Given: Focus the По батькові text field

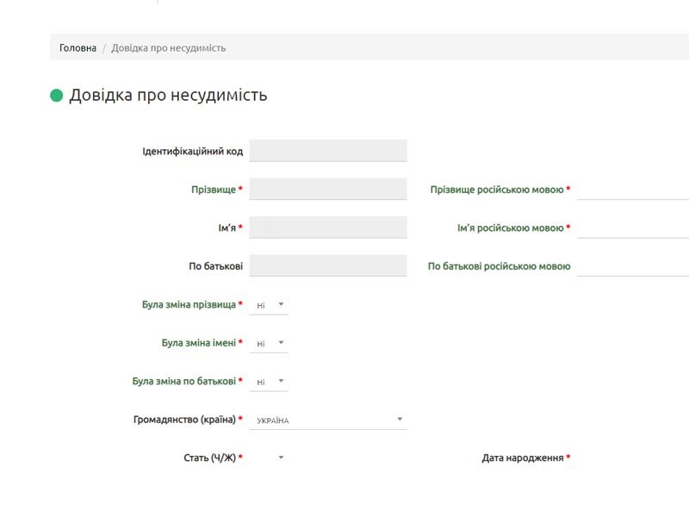Looking at the screenshot, I should coord(327,265).
